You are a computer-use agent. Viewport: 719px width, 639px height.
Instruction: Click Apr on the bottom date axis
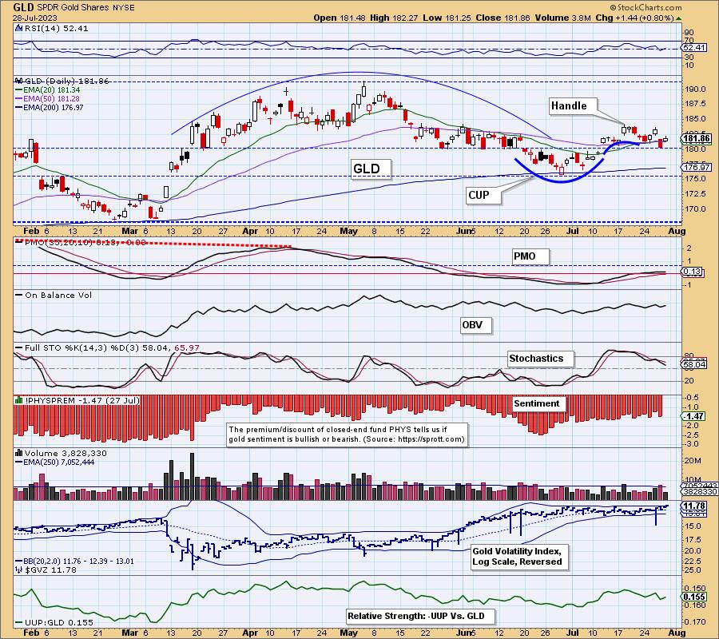click(x=250, y=633)
